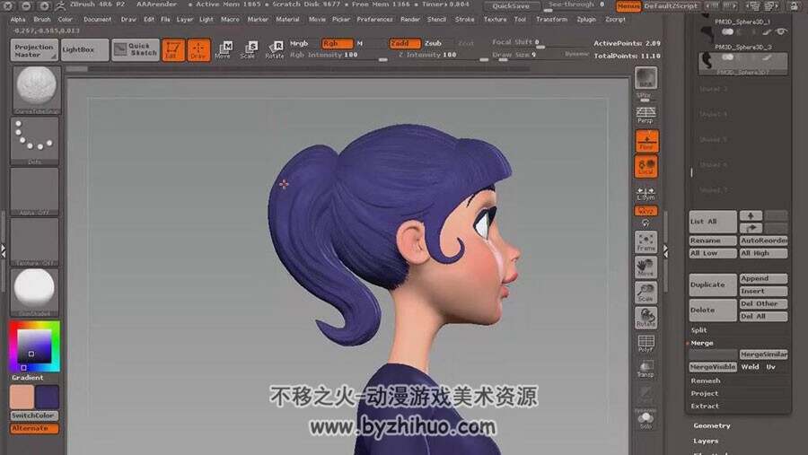Toggle the Floor grid icon
This screenshot has height=455, width=808.
click(646, 141)
